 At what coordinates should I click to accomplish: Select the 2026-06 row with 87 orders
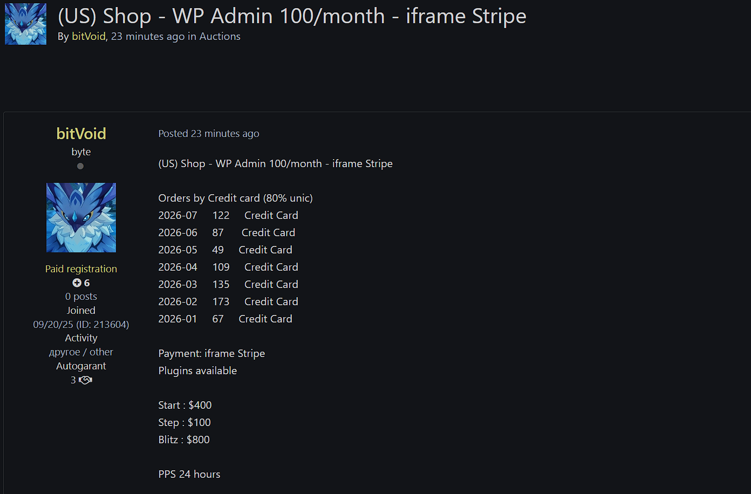(227, 232)
